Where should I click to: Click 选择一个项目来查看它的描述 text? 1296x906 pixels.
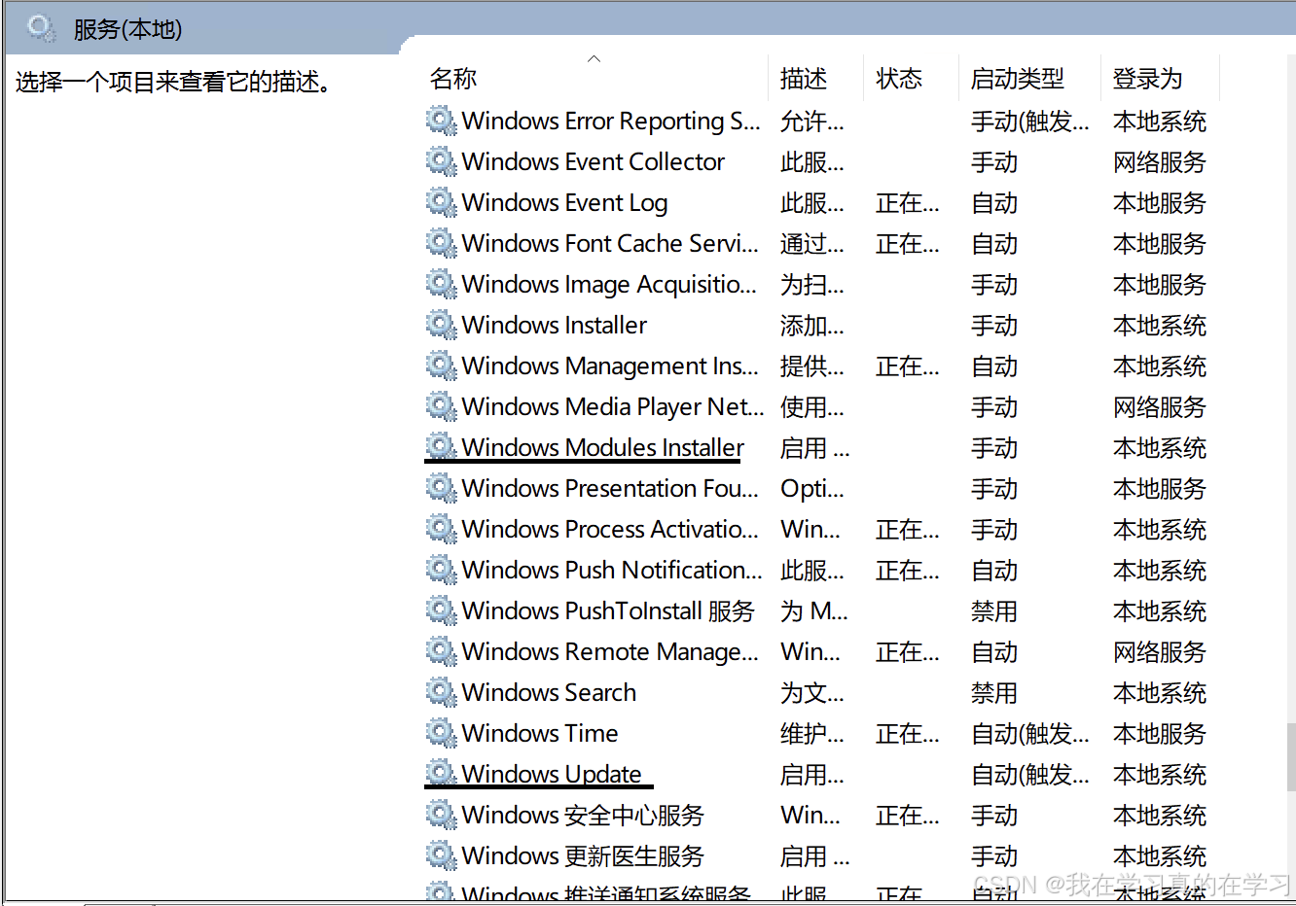point(173,82)
